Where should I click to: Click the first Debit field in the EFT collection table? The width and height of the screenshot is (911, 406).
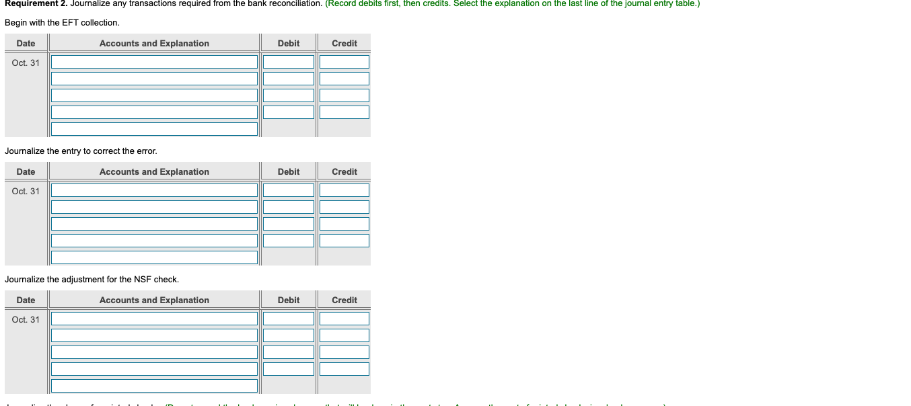289,61
